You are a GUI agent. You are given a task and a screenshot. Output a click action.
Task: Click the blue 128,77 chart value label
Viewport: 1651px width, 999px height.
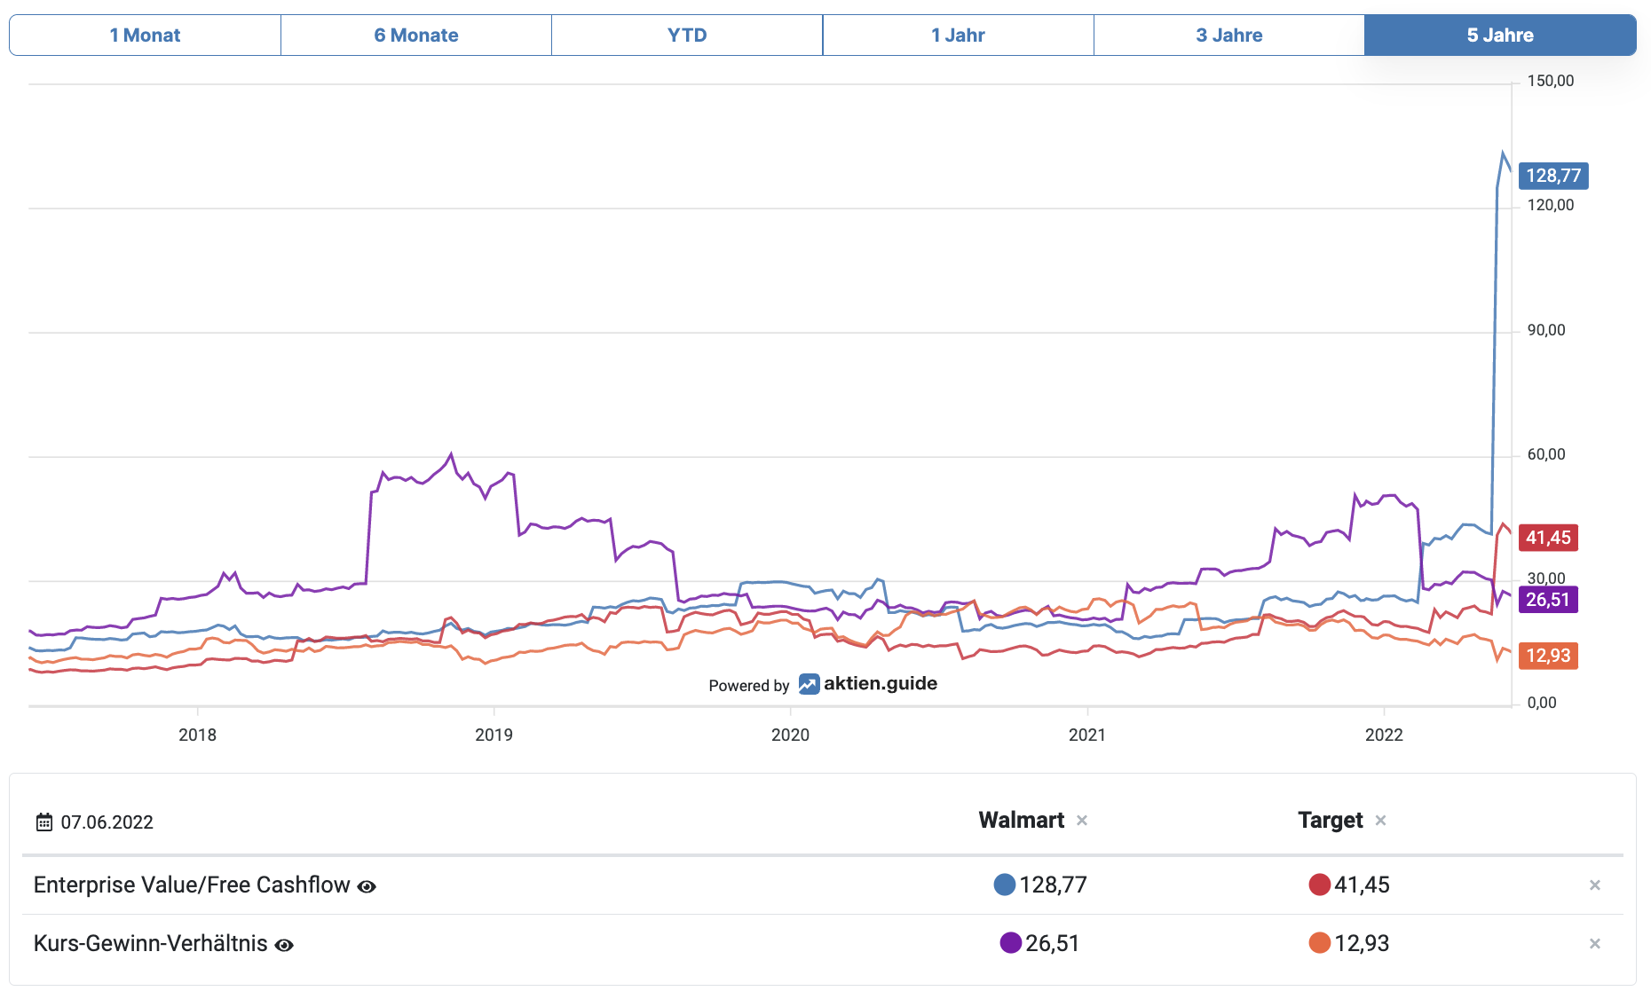pyautogui.click(x=1553, y=176)
